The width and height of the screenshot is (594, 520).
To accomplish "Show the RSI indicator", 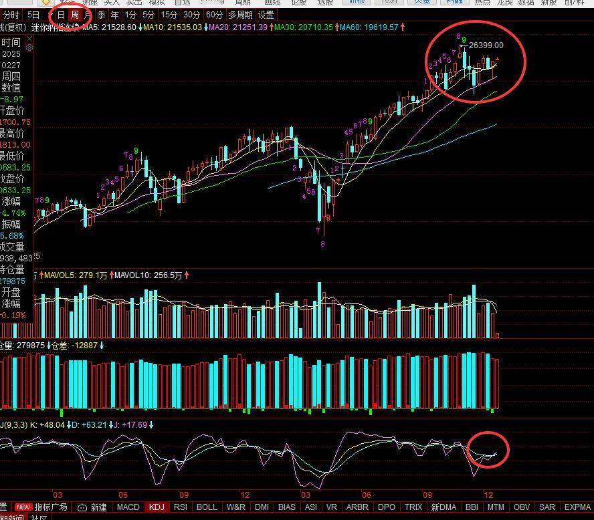I will click(x=181, y=507).
